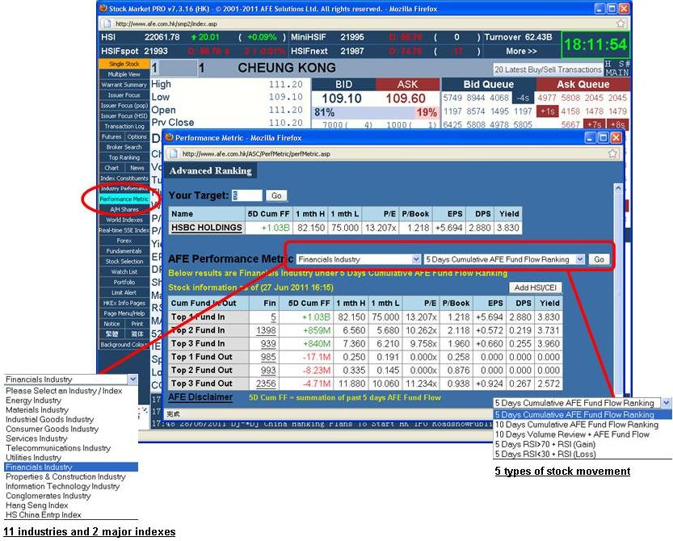Click Firefox icon in Performance Metric title bar
Image resolution: width=673 pixels, height=541 pixels.
click(169, 137)
